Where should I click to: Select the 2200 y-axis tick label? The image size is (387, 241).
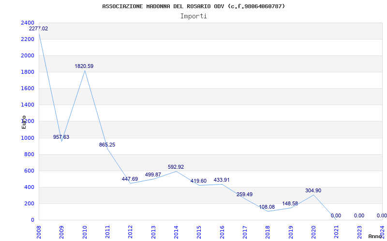click(28, 39)
